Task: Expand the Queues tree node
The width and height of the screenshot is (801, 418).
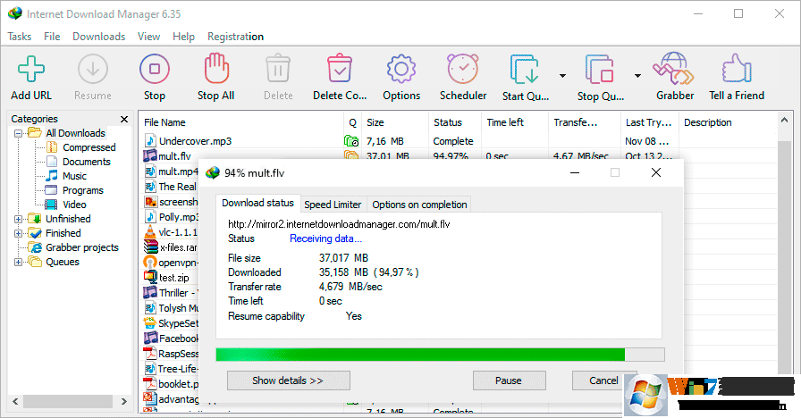Action: point(19,262)
